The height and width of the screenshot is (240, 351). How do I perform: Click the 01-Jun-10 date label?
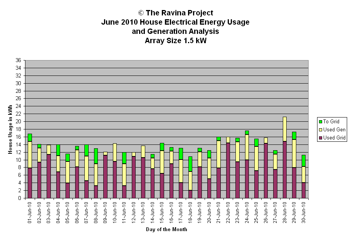pyautogui.click(x=30, y=213)
